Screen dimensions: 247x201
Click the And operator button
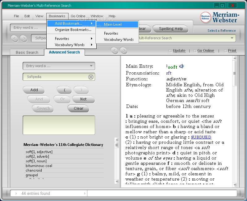(x=39, y=99)
